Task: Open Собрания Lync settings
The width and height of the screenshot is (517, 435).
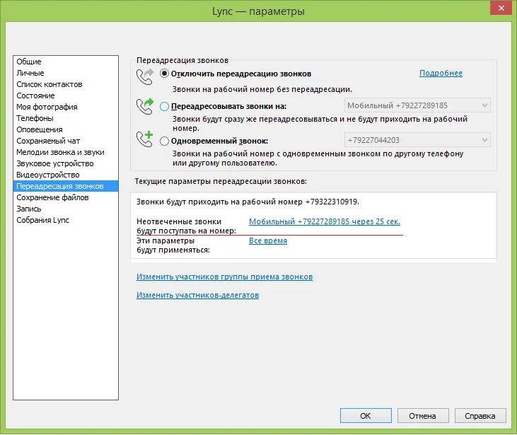Action: tap(66, 220)
